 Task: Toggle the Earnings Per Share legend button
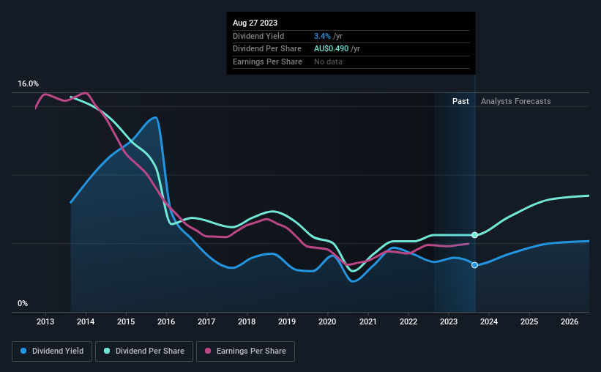[x=245, y=351]
